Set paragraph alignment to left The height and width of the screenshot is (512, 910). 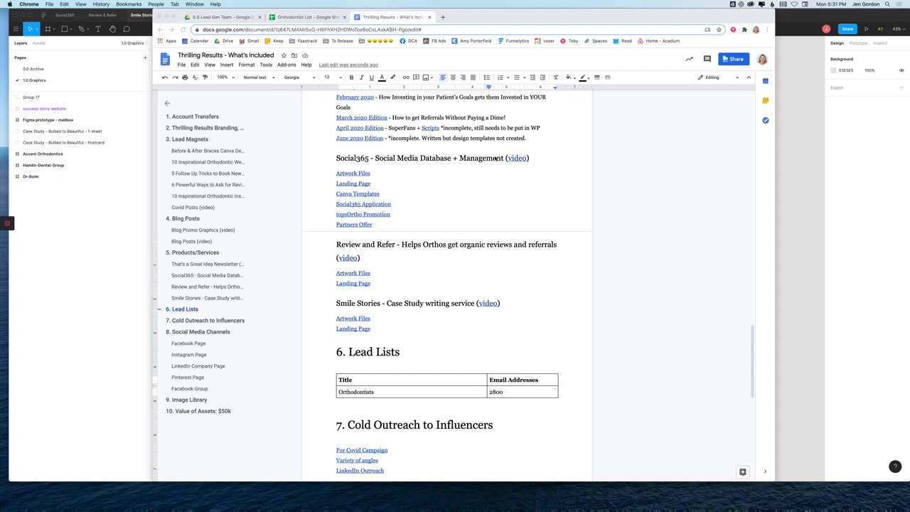pyautogui.click(x=443, y=78)
